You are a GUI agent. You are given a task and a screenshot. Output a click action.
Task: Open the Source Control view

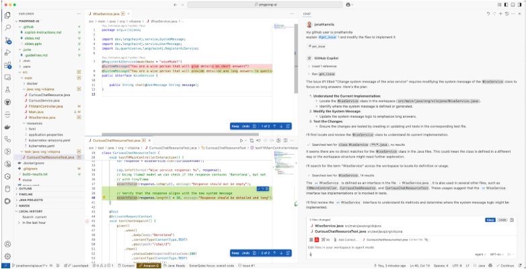coord(7,40)
